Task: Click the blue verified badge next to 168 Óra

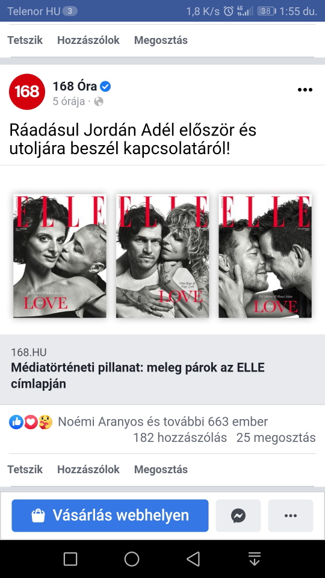Action: coord(105,87)
